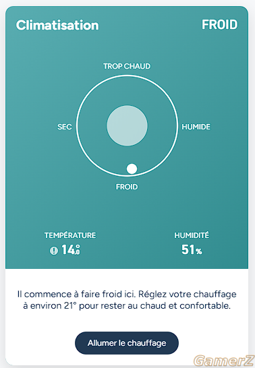255x368 pixels.
Task: Click the degree symbol next to 14
Action: pos(78,247)
